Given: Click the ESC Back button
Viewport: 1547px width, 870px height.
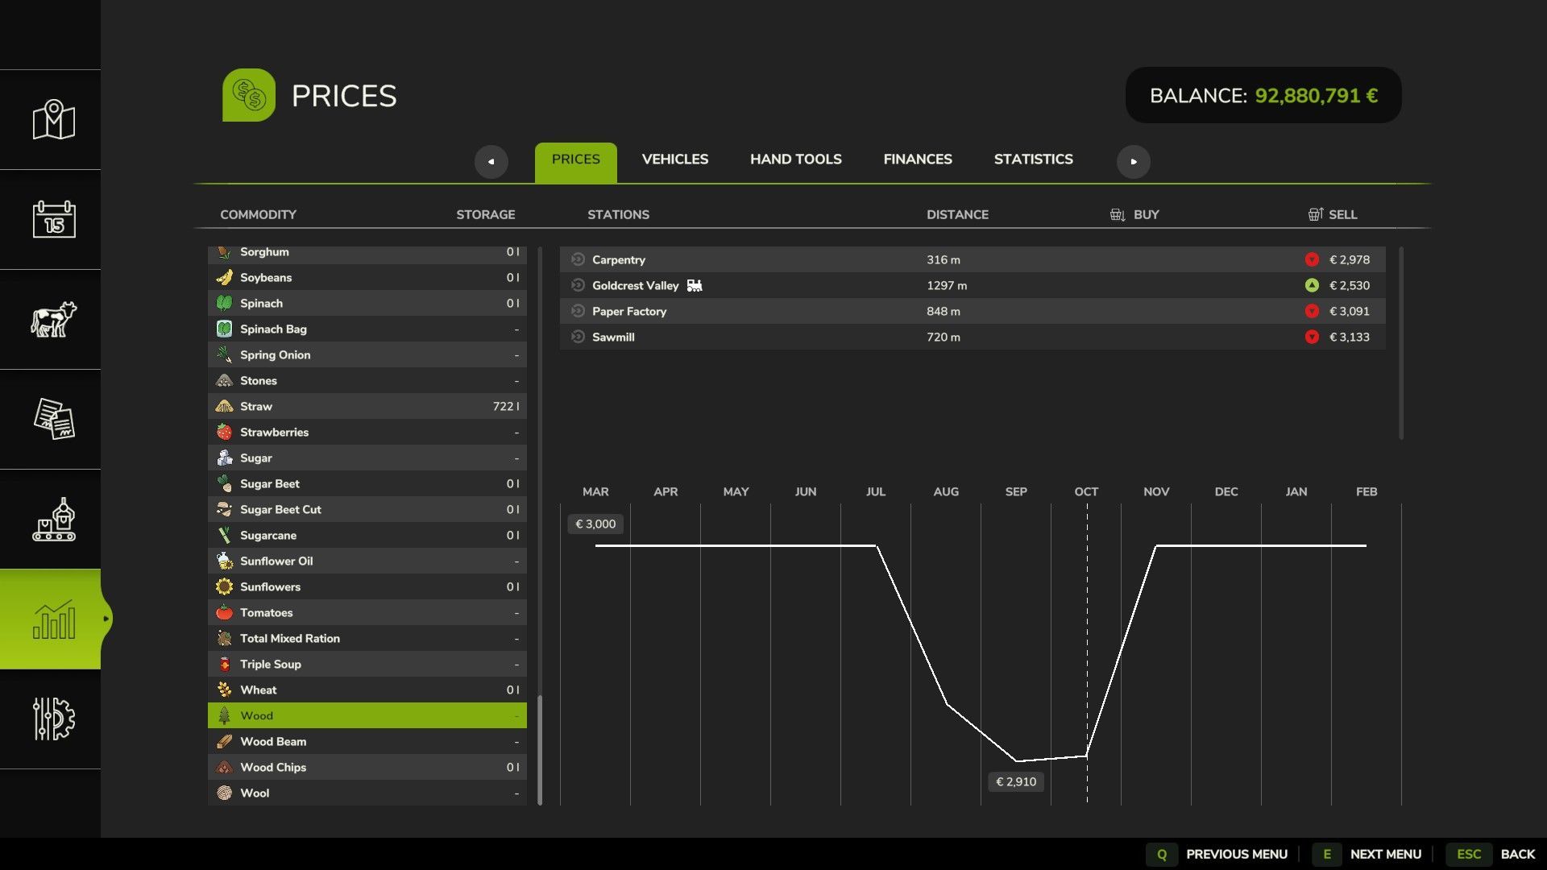Looking at the screenshot, I should coord(1495,854).
